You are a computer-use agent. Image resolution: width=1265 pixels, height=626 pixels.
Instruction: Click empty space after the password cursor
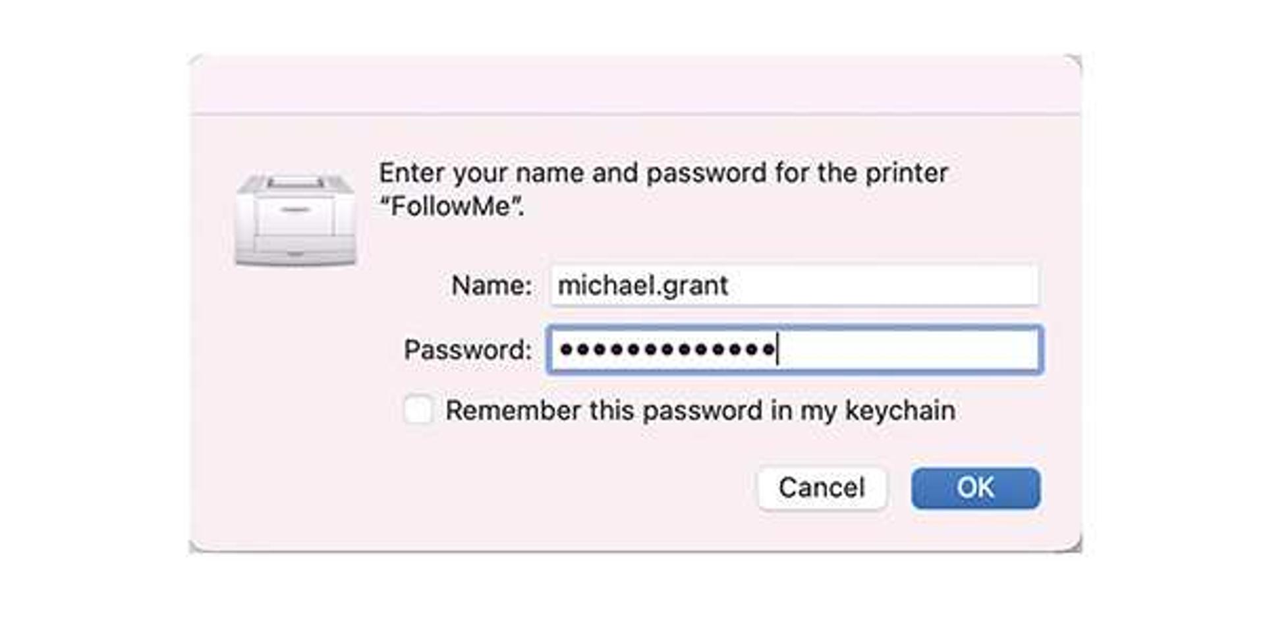(908, 350)
